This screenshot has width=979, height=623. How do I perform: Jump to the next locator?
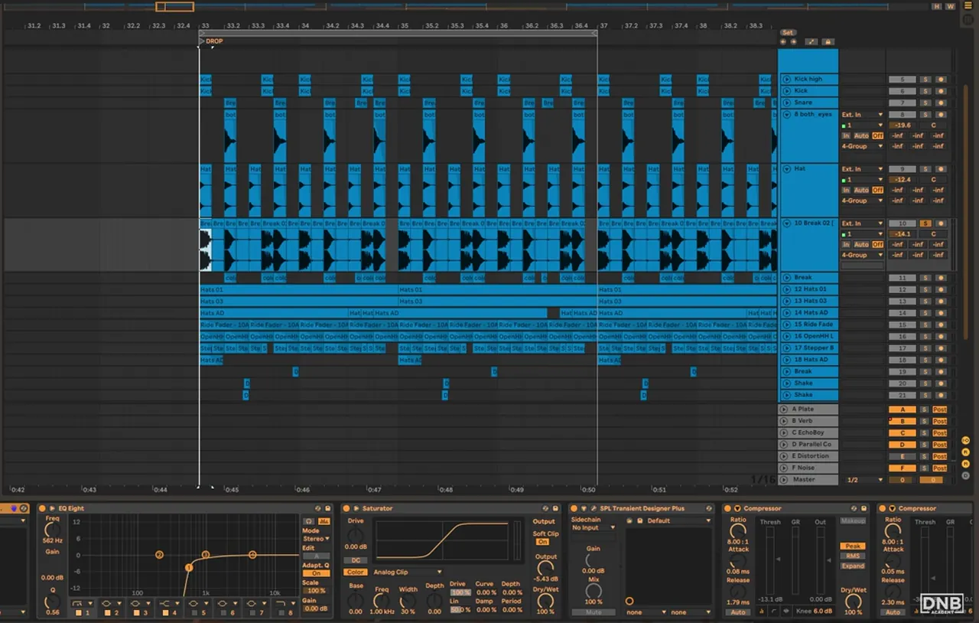point(792,41)
